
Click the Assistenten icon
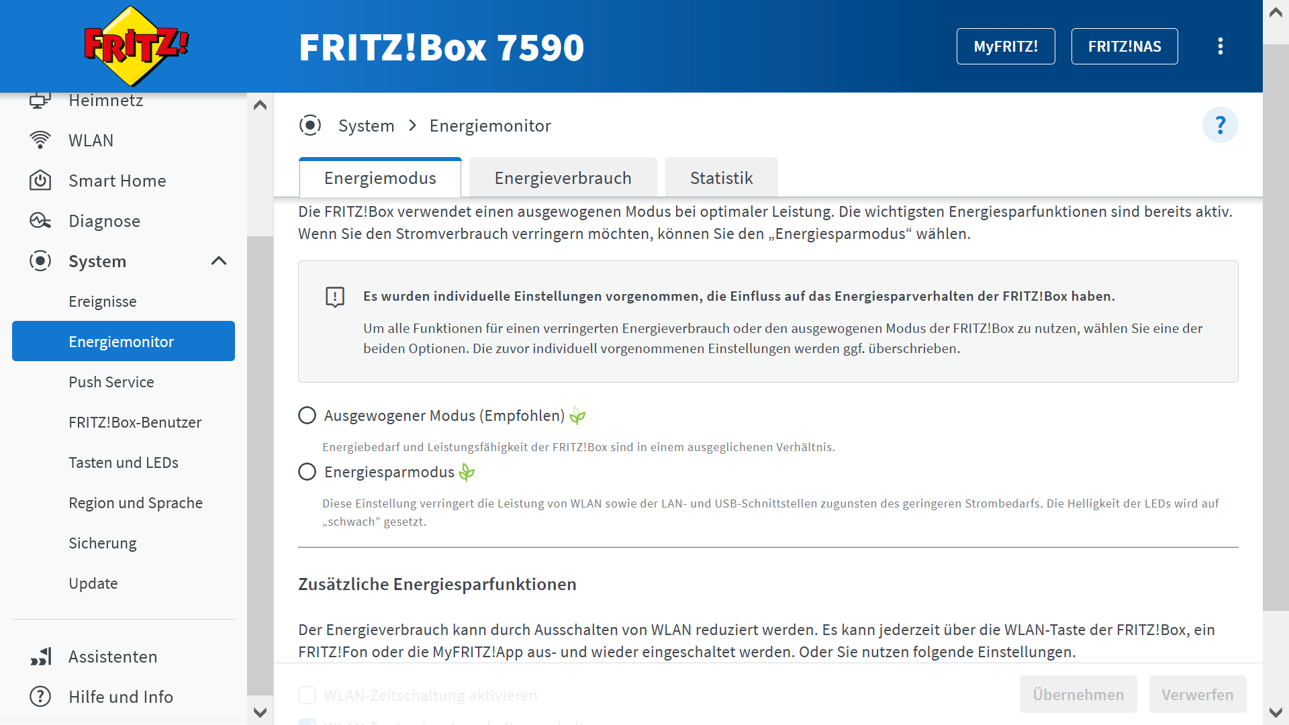point(40,657)
